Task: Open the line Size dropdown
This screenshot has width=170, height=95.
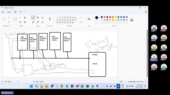Action: (89, 22)
